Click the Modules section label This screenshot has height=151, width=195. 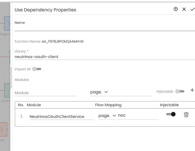tap(22, 80)
